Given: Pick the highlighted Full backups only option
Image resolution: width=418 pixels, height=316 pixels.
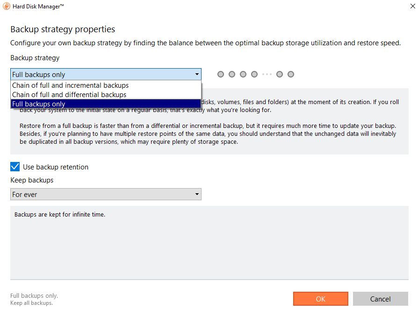Looking at the screenshot, I should pos(39,104).
